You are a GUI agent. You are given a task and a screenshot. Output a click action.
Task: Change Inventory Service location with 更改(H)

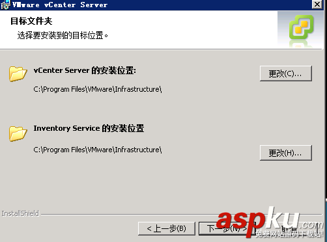[x=286, y=153]
